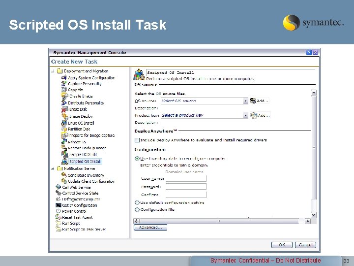Screen dimensions: 354x266
Task: Click Add next to Product key
Action: (260, 115)
